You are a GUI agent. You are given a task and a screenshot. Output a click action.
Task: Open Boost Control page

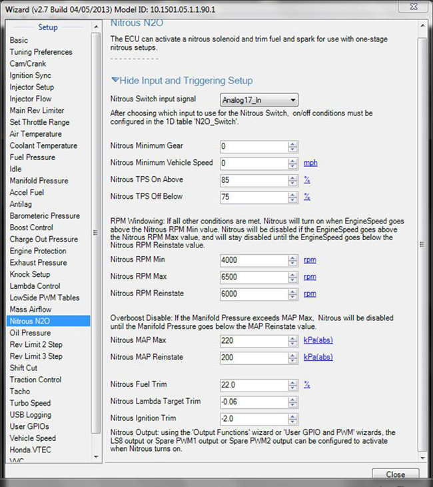click(31, 227)
